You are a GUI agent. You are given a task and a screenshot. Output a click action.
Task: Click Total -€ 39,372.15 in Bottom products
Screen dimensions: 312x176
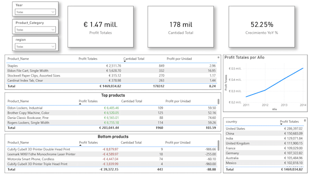pos(109,170)
